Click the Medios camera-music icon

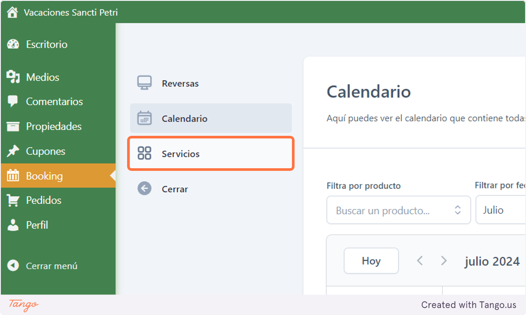pos(13,77)
